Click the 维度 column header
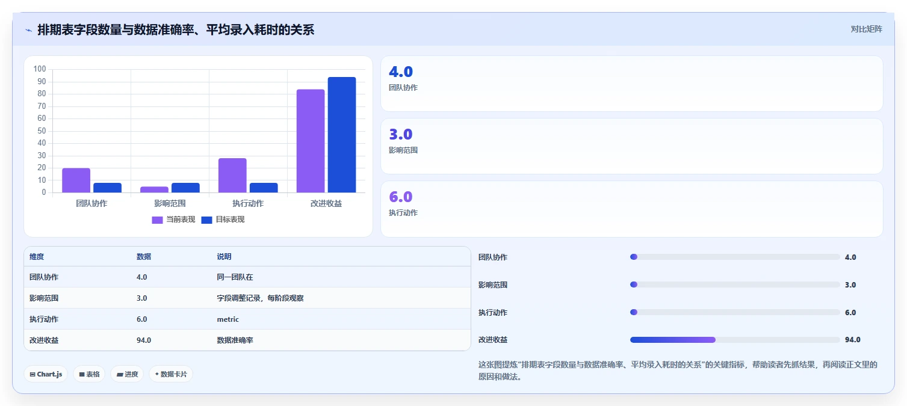This screenshot has height=406, width=907. [x=37, y=257]
